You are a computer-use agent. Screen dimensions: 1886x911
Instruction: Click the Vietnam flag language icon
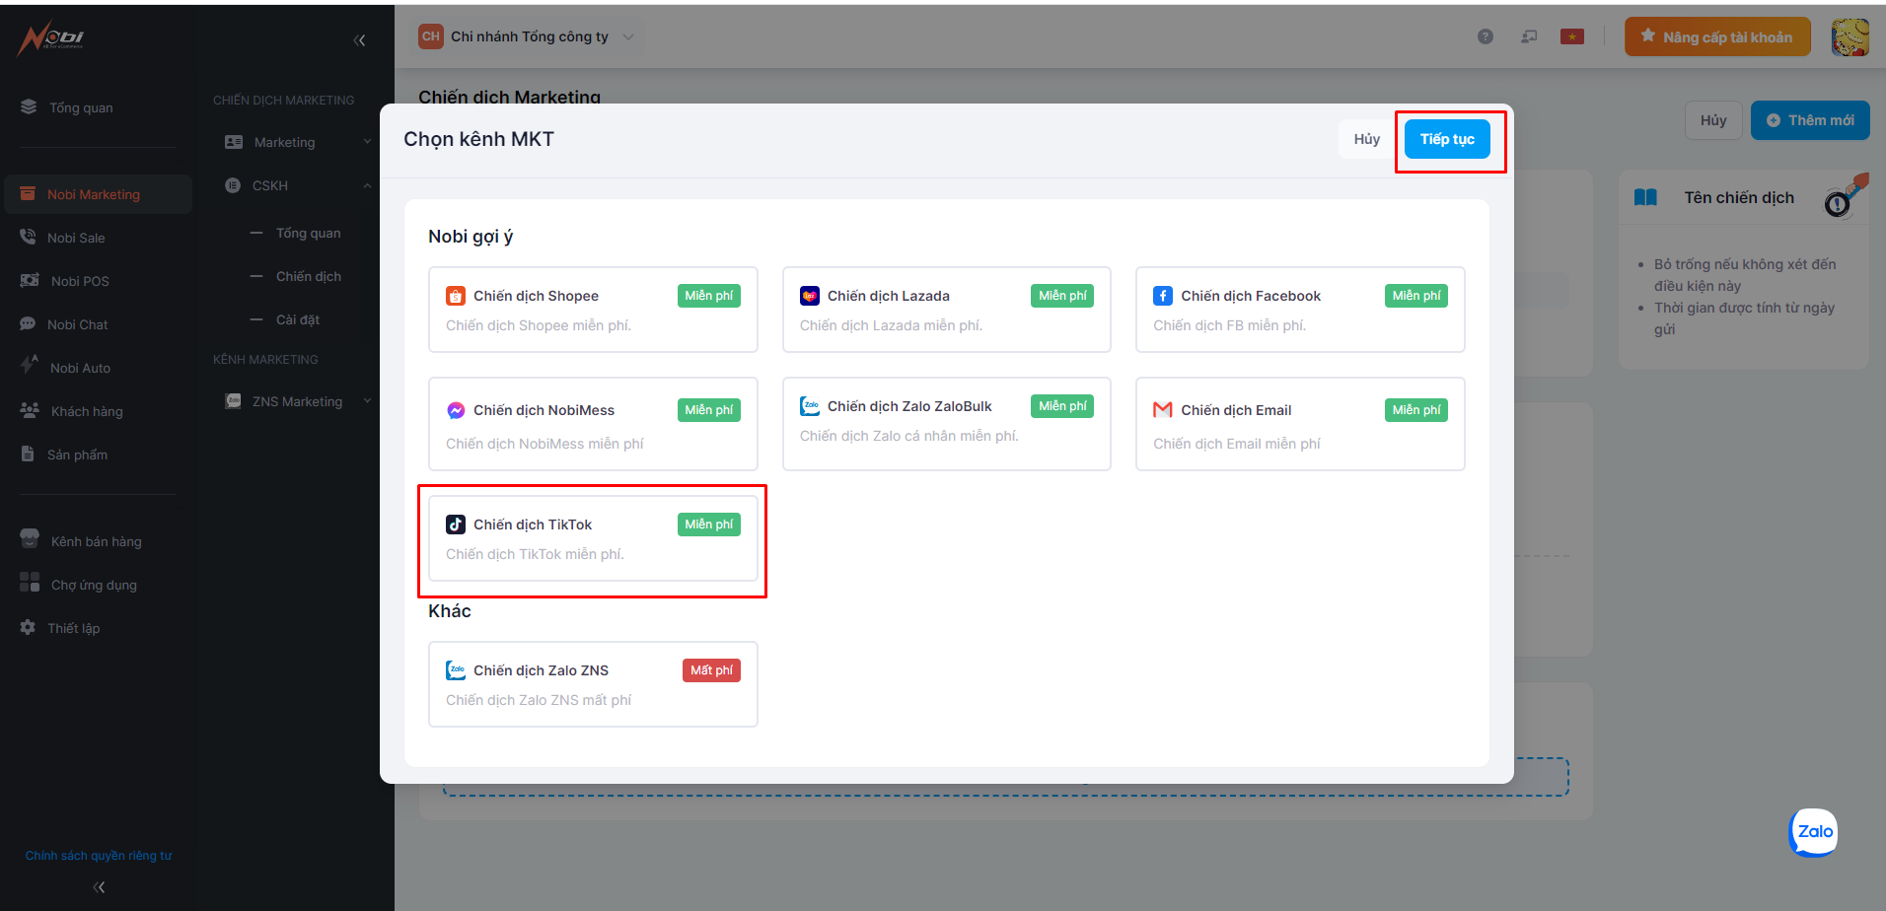tap(1571, 36)
